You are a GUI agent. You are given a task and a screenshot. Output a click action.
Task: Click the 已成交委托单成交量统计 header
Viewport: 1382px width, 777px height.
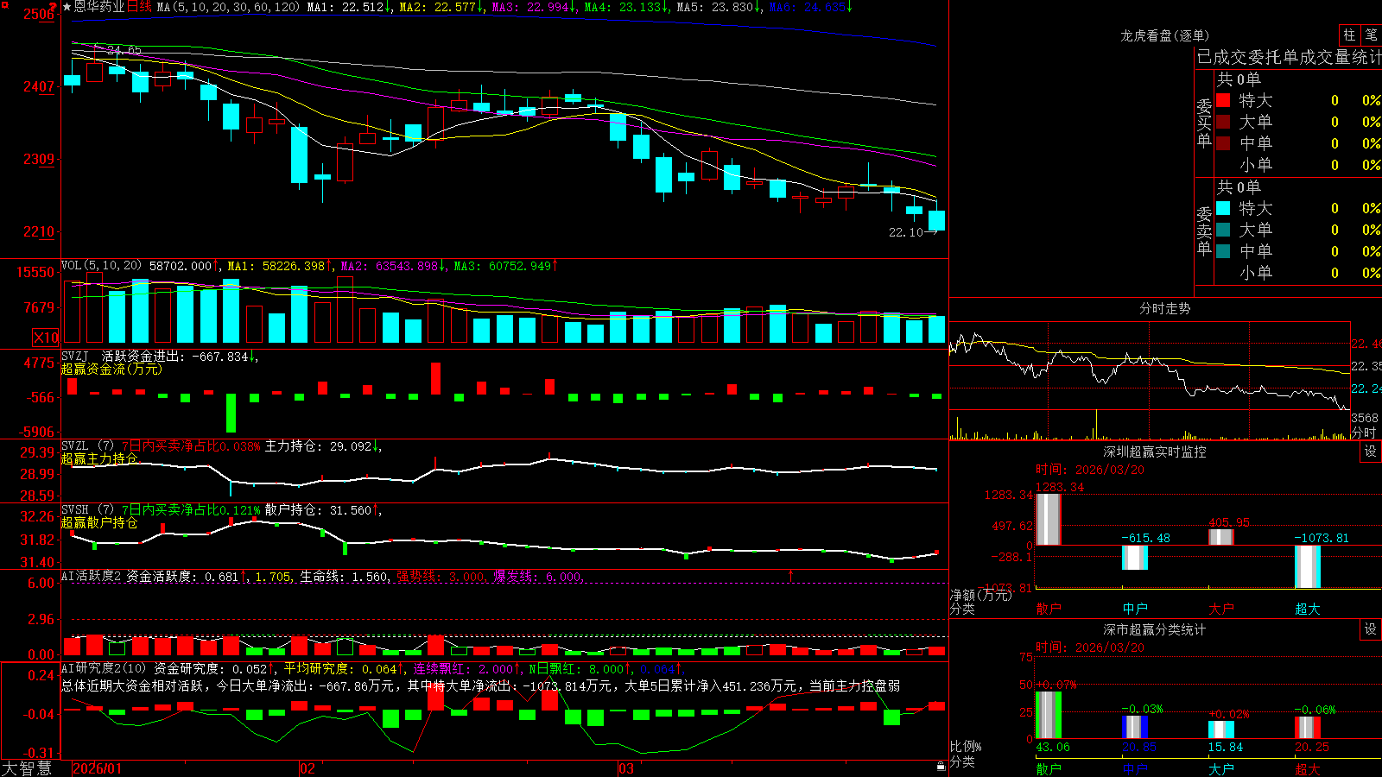pyautogui.click(x=1289, y=57)
